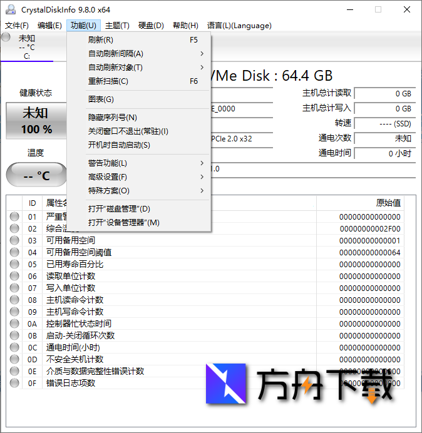Expand the 自动刷新对象(T) submenu
The width and height of the screenshot is (422, 433).
click(x=139, y=68)
